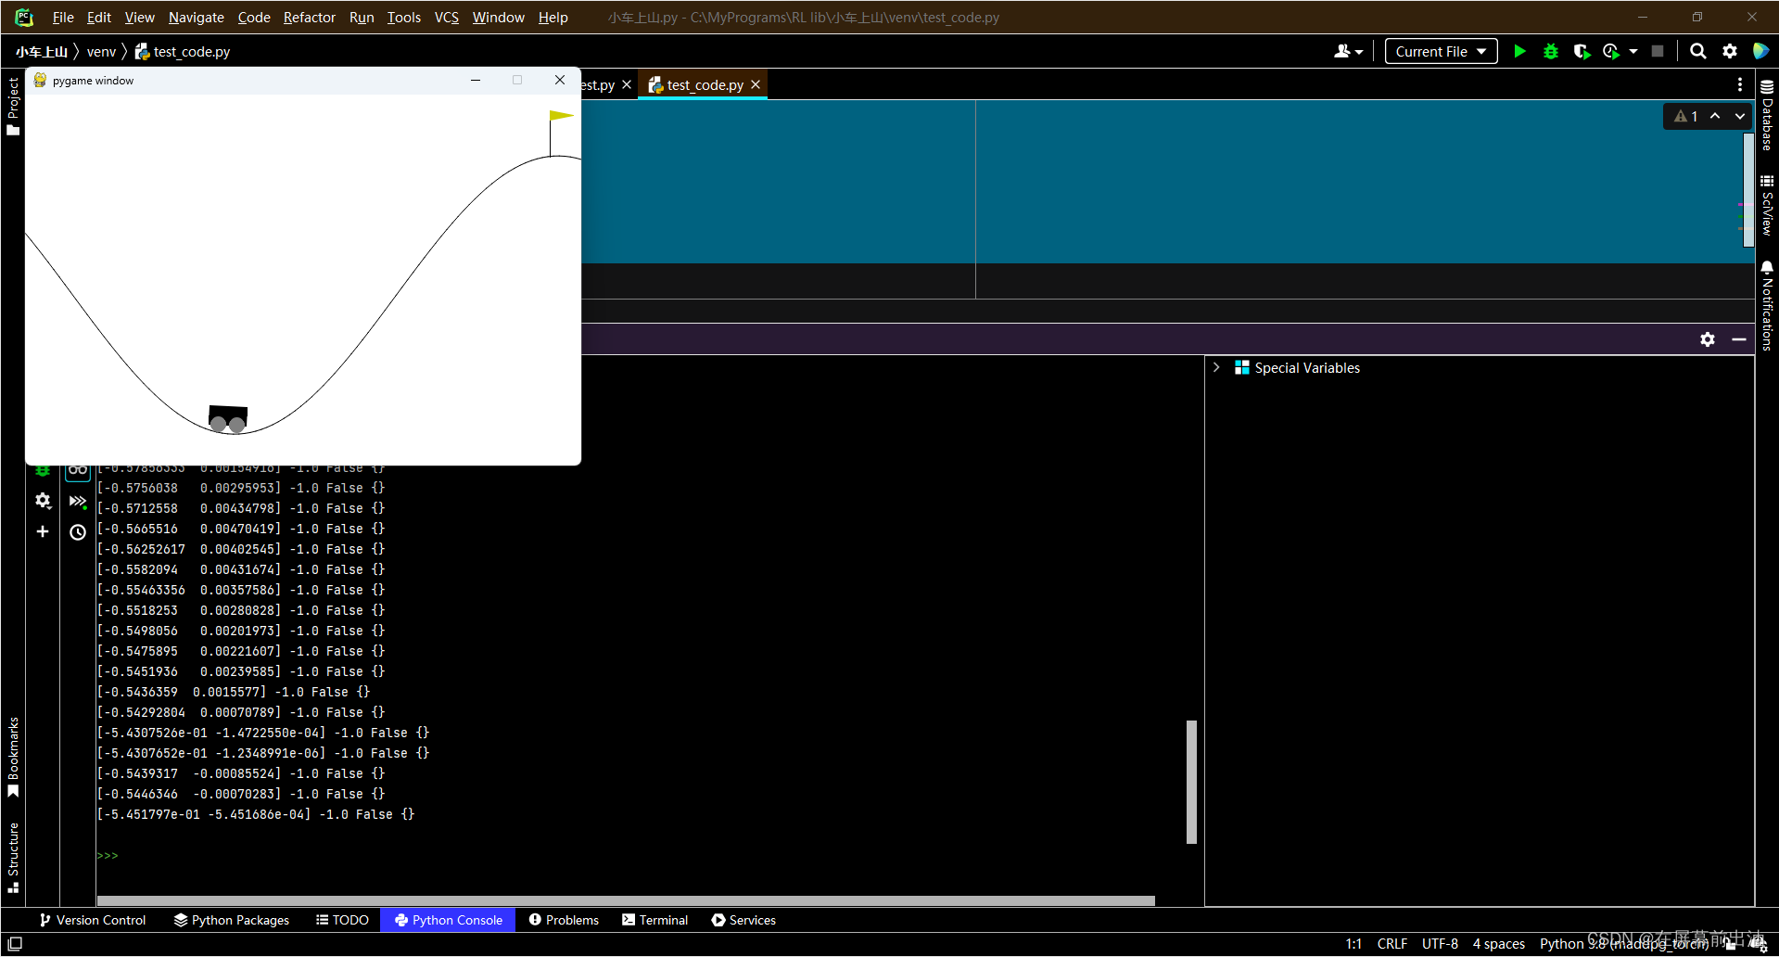Open the Structure tool window

pos(13,857)
